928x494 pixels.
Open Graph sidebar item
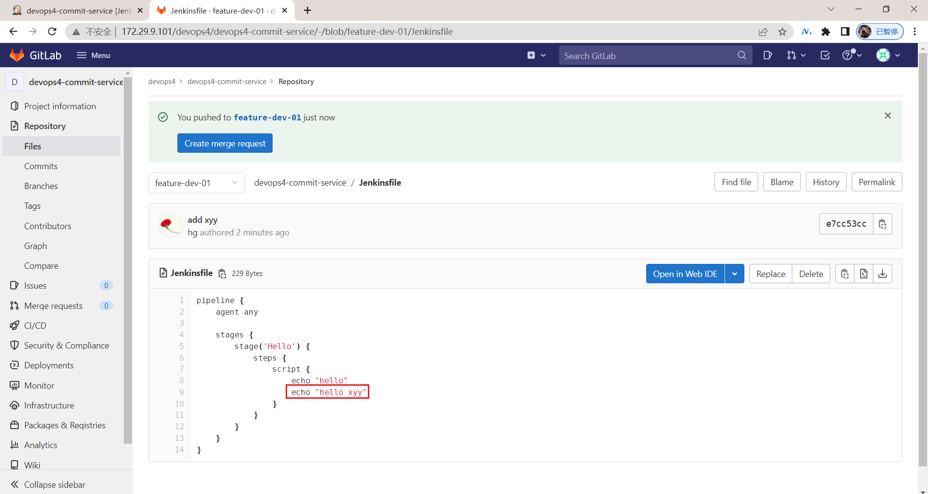pos(61,246)
